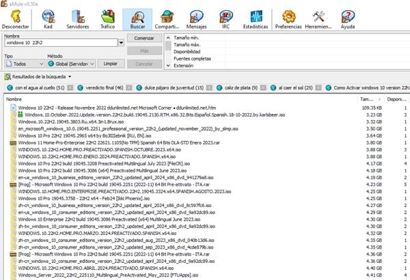Viewport: 410px width, 280px height.
Task: Click the Más button
Action: pos(144,51)
